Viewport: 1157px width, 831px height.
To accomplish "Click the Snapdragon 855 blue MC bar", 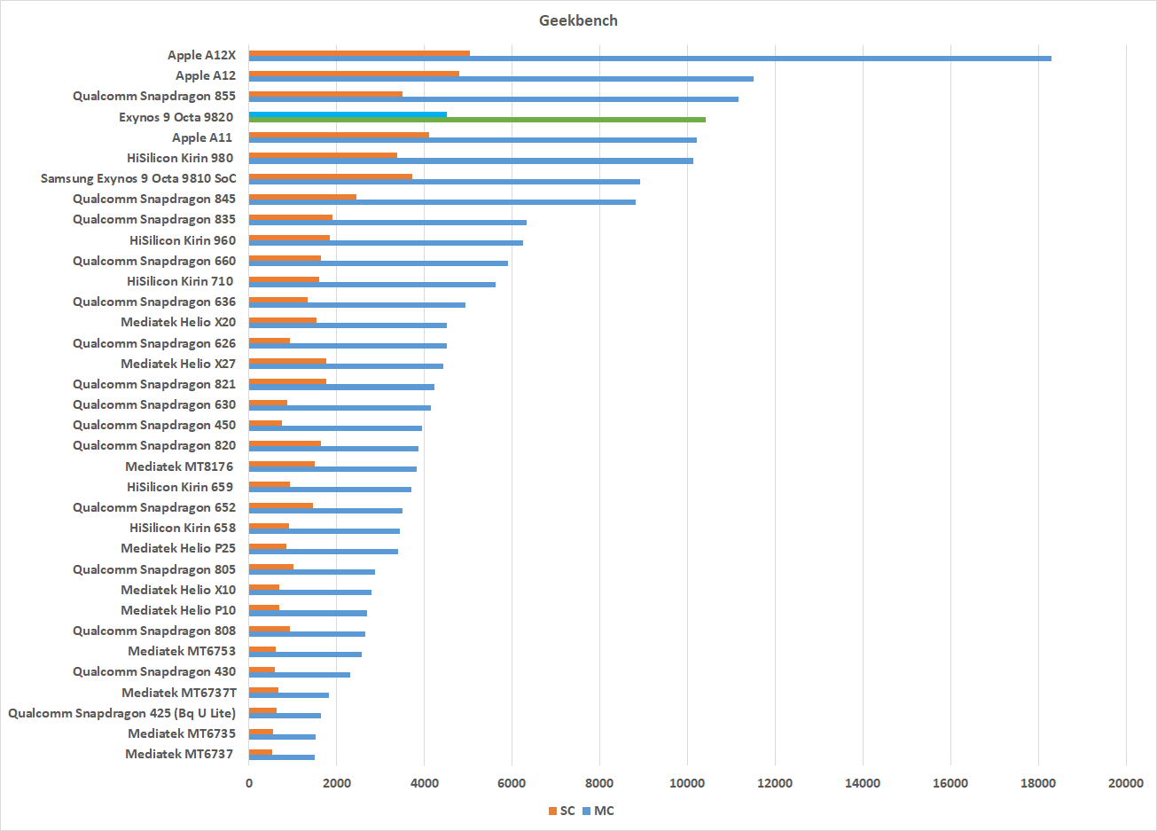I will [494, 99].
